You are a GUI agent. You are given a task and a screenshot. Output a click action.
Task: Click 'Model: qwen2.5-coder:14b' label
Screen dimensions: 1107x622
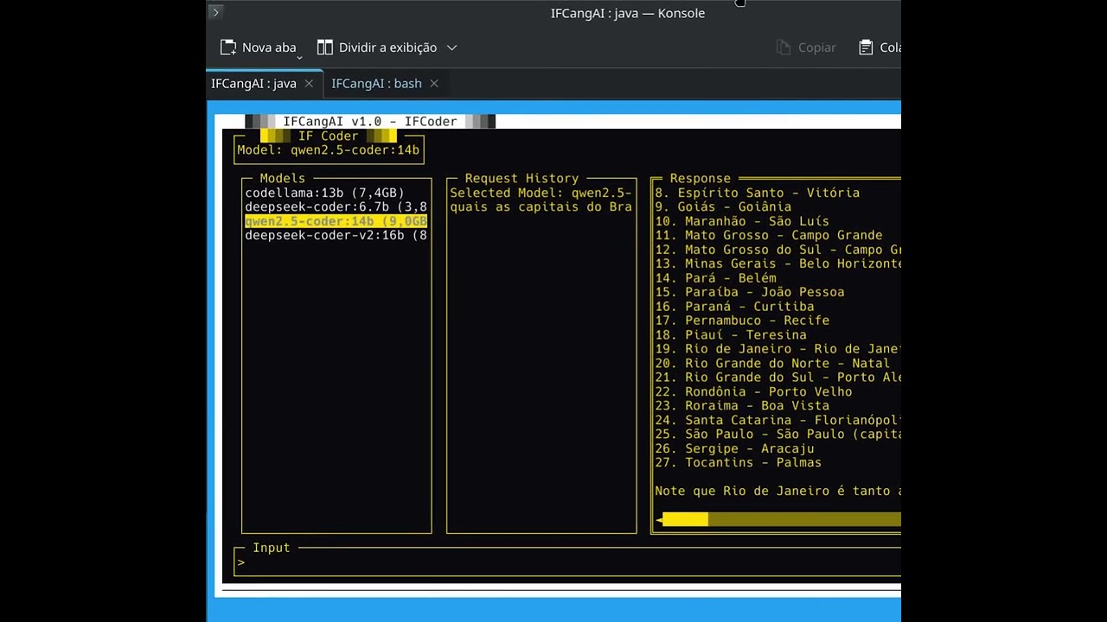[328, 150]
